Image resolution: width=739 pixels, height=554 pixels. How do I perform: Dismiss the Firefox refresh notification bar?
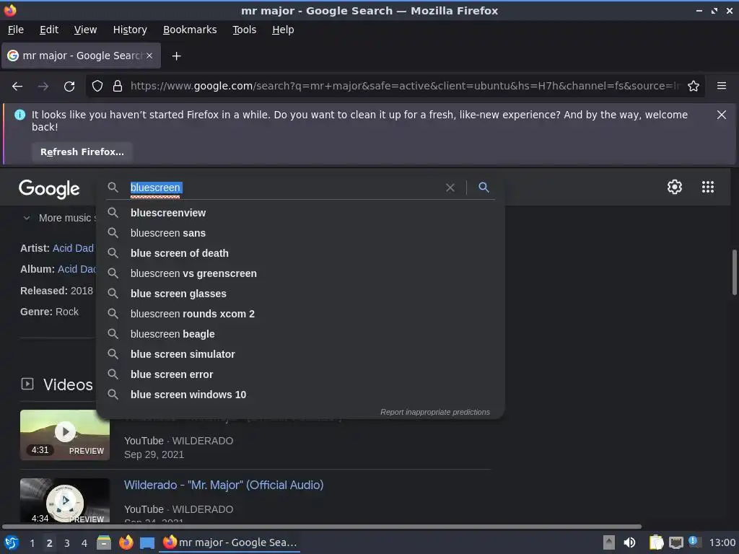click(x=721, y=115)
